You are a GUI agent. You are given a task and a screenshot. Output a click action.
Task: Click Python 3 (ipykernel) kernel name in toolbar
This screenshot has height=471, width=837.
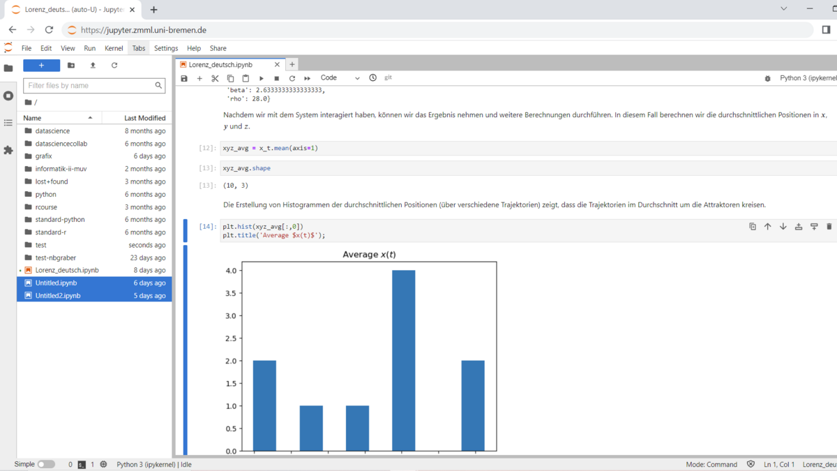(x=808, y=78)
